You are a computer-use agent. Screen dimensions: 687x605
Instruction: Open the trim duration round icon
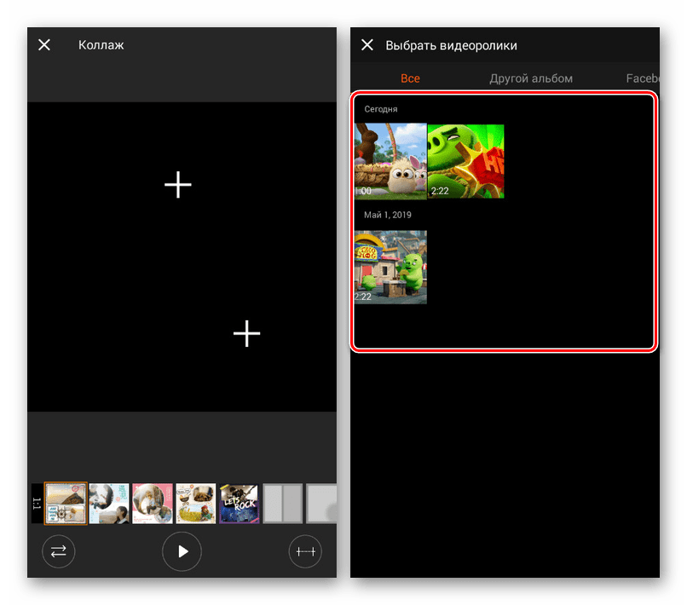(305, 551)
